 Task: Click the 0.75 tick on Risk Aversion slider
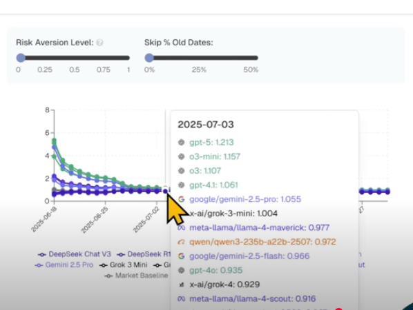(x=104, y=70)
